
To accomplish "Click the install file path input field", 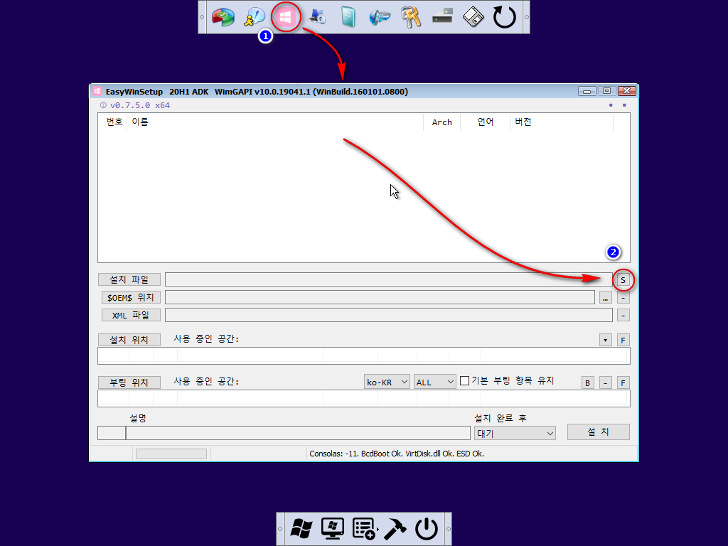I will tap(389, 279).
